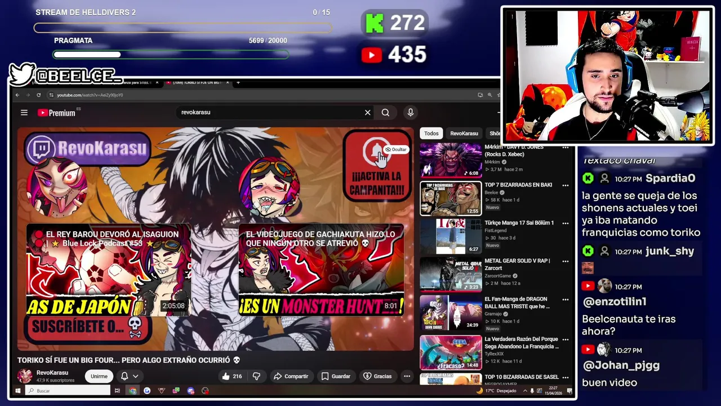Run search with the magnifier button
The height and width of the screenshot is (406, 721).
click(385, 113)
